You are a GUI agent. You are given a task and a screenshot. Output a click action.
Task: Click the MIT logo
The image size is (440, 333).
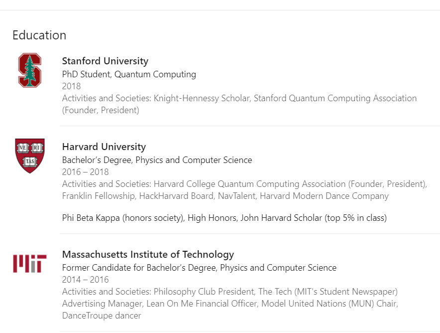click(30, 264)
